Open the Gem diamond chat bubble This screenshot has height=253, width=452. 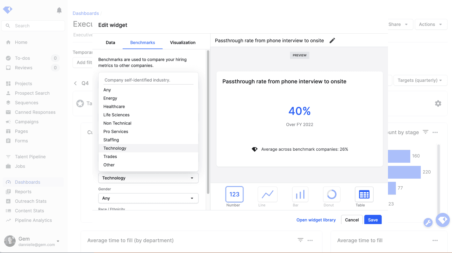tap(442, 220)
